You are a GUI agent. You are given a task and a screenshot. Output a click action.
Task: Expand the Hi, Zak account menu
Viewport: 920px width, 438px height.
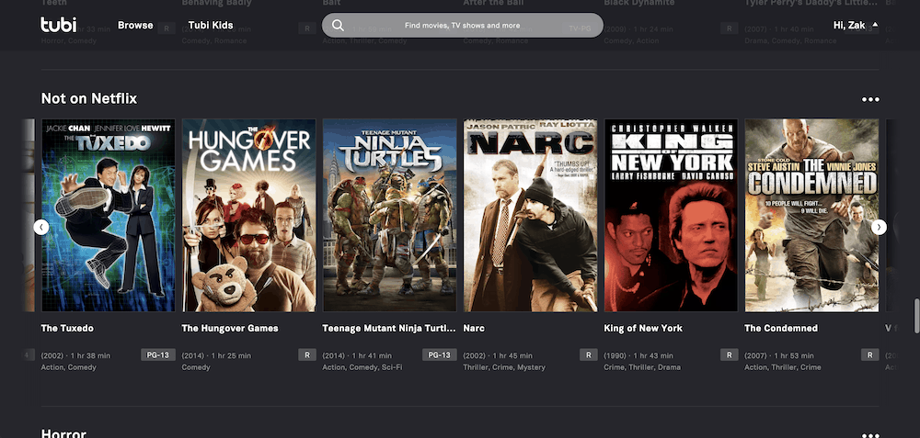[x=856, y=25]
